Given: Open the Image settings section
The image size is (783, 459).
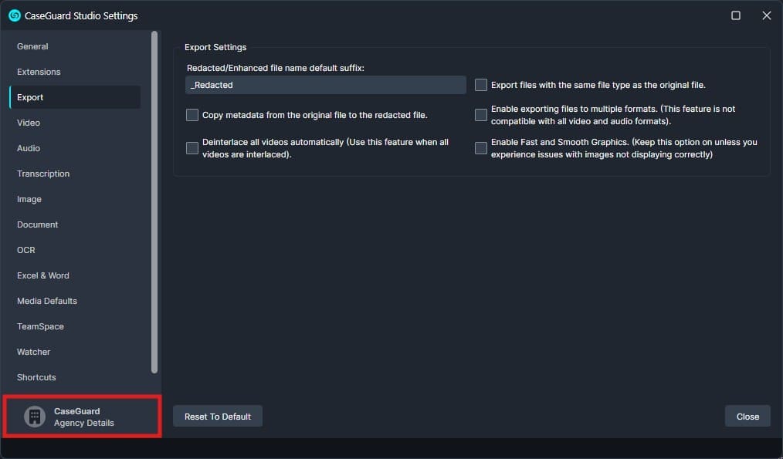Looking at the screenshot, I should point(29,198).
